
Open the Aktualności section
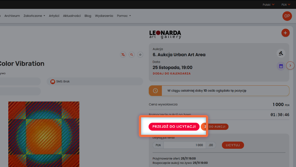[x=72, y=16]
